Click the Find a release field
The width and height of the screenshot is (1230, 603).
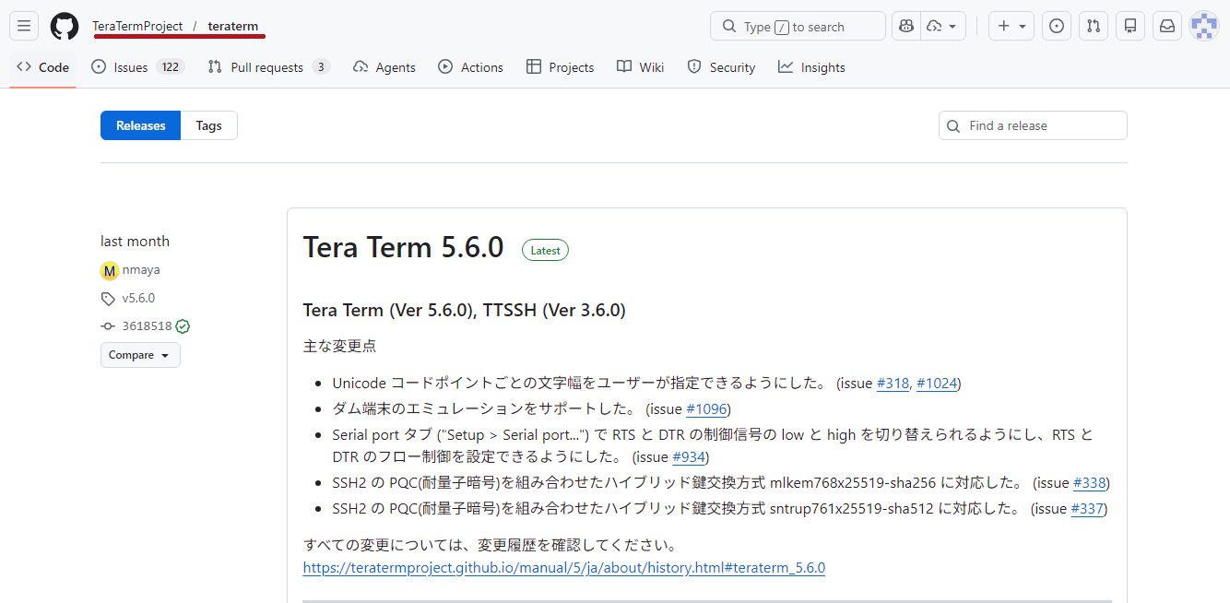coord(1042,125)
